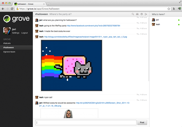Screen dimensions: 182x127
Task: Click the Grove logo in sidebar
Action: (x=16, y=19)
